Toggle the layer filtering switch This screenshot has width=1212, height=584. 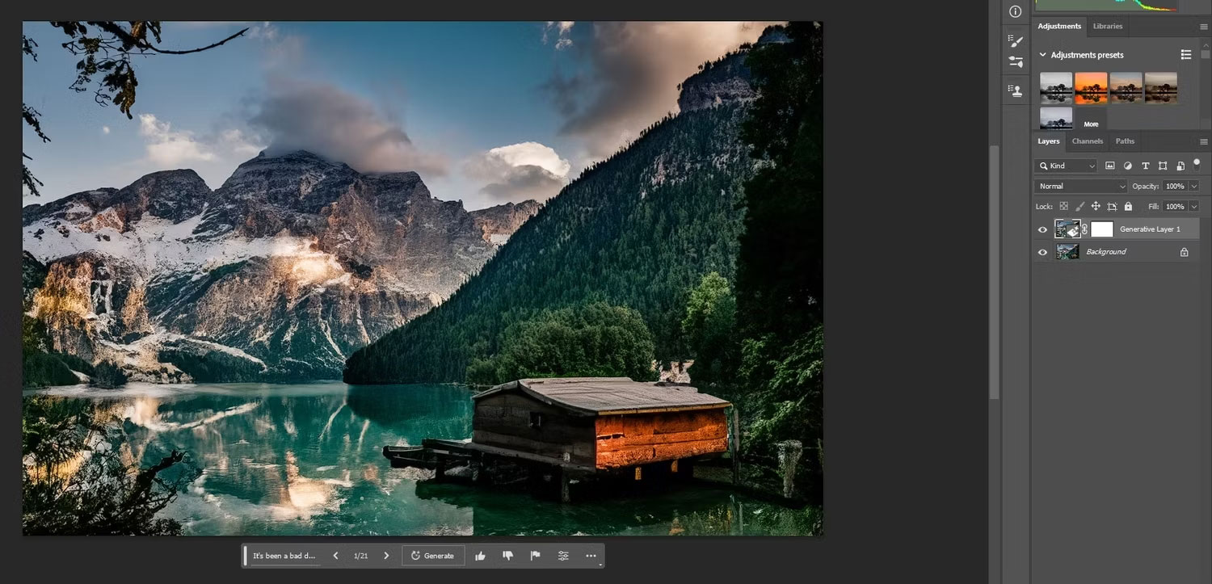[x=1197, y=164]
